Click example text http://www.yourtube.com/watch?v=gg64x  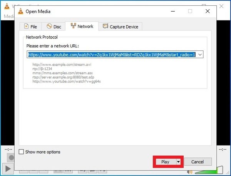pyautogui.click(x=67, y=81)
